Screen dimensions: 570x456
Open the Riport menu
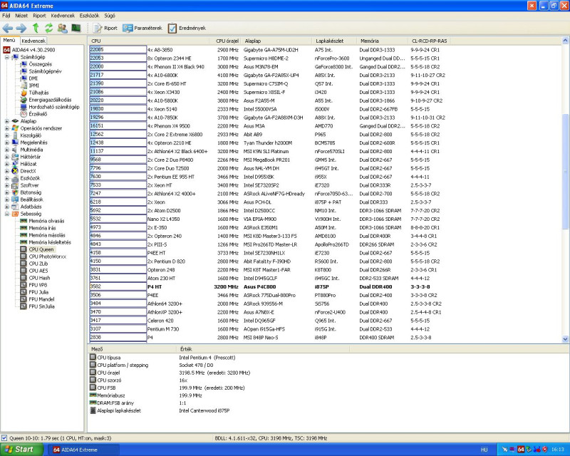[x=39, y=16]
